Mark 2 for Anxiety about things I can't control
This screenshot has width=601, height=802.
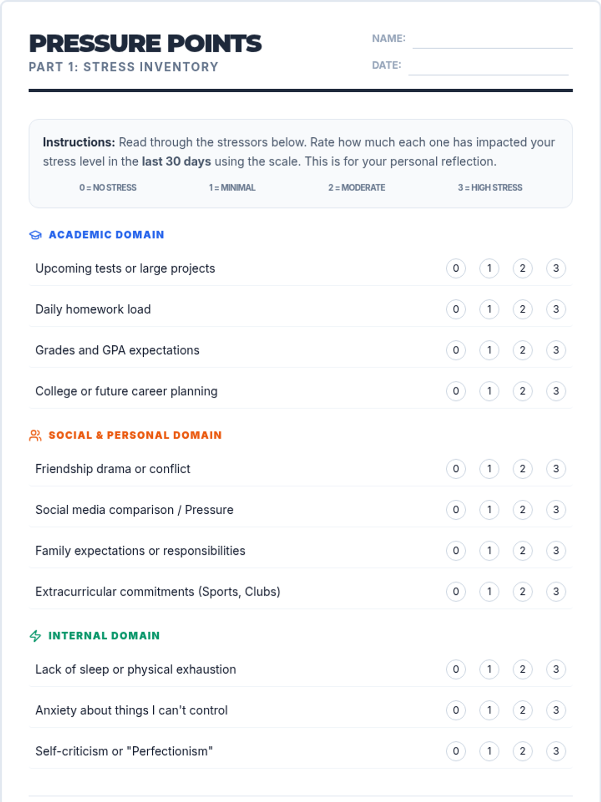pos(522,710)
